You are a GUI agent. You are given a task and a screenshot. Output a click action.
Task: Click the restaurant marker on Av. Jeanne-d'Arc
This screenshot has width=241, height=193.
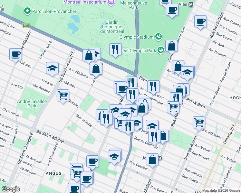tap(153, 87)
